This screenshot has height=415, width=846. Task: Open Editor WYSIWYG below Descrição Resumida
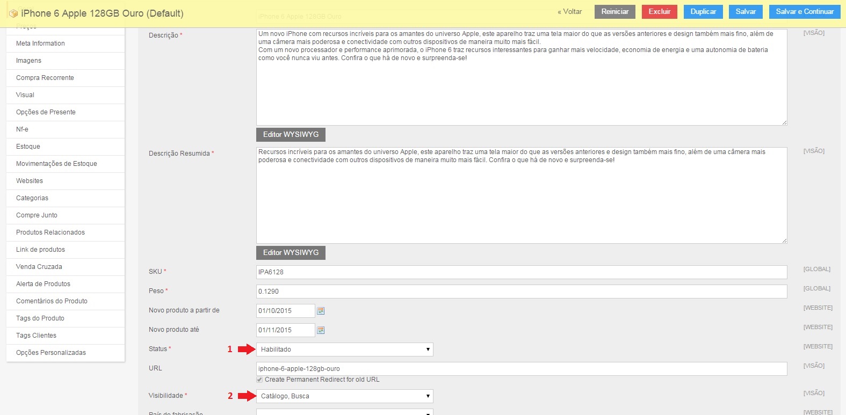(x=291, y=253)
